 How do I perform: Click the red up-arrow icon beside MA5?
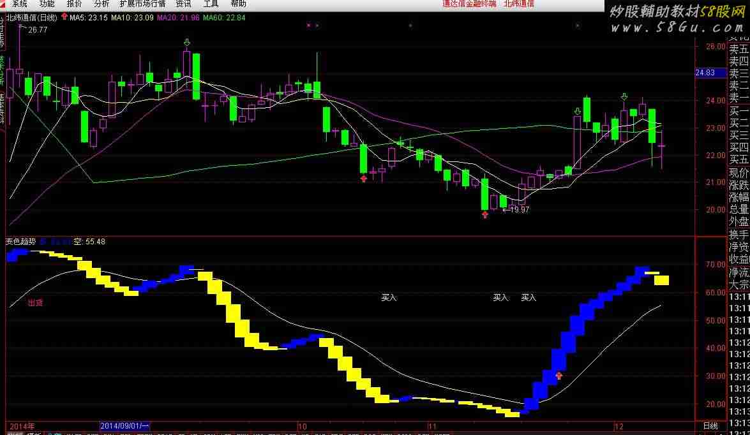pos(64,17)
